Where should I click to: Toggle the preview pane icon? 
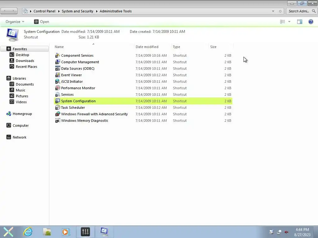(x=300, y=22)
